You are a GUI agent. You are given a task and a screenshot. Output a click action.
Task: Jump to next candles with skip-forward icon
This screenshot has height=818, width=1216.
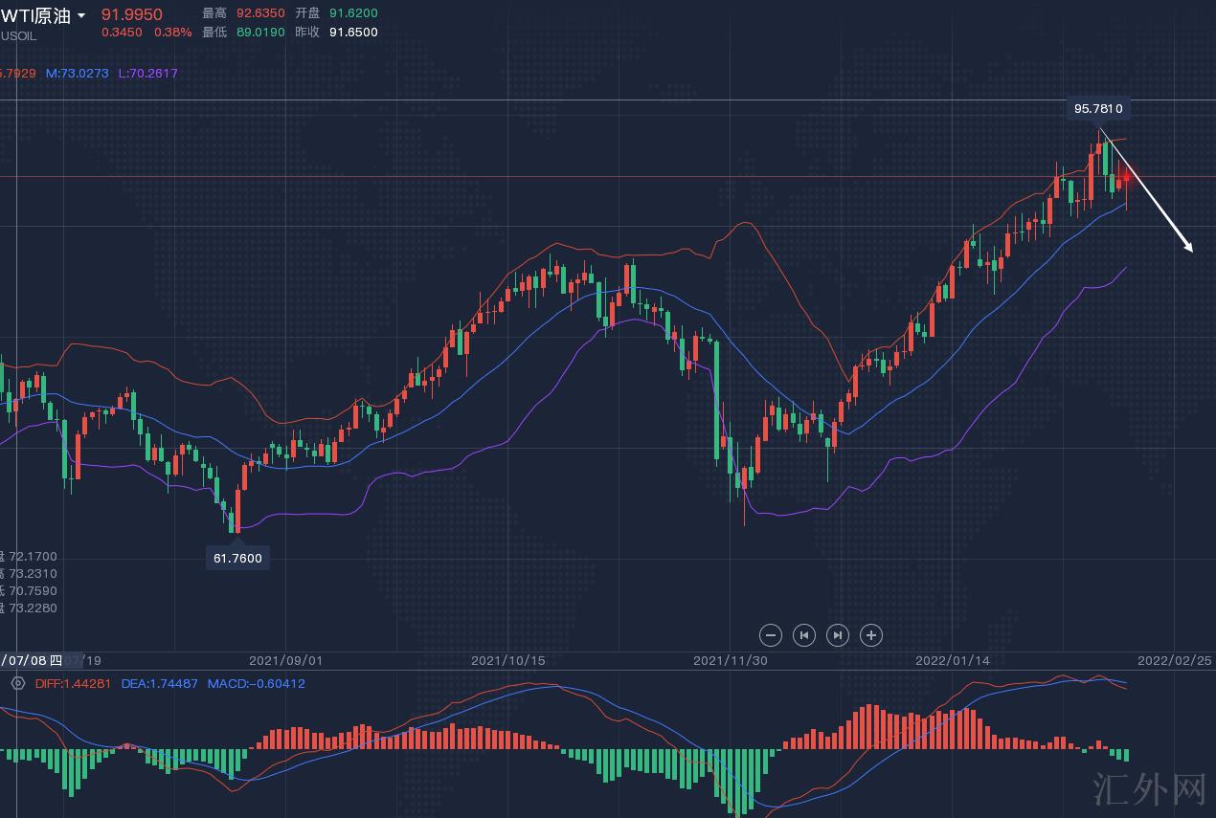point(837,634)
